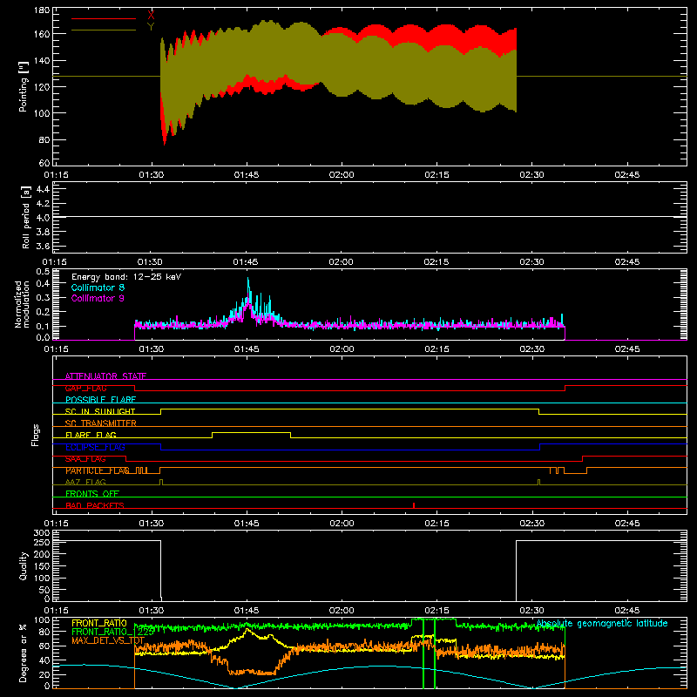This screenshot has height=697, width=697.
Task: Click the 'ECLIPSE_FLAG' flag label
Action: point(95,447)
